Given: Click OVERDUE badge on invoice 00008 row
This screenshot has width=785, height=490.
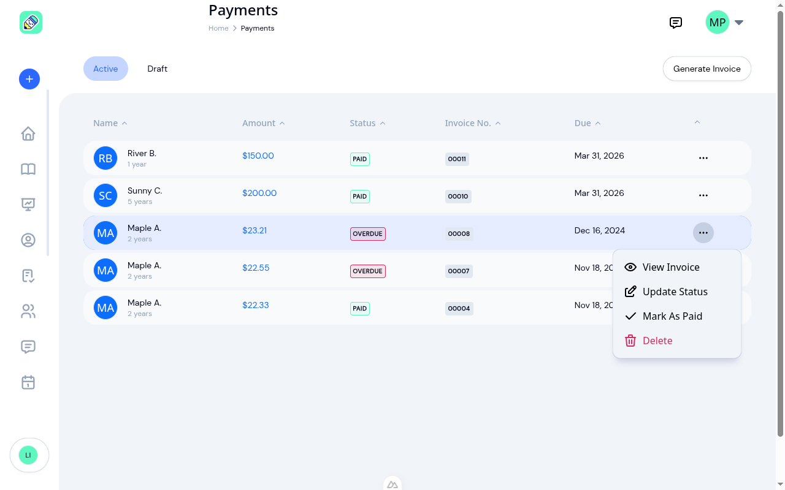Looking at the screenshot, I should coord(368,234).
